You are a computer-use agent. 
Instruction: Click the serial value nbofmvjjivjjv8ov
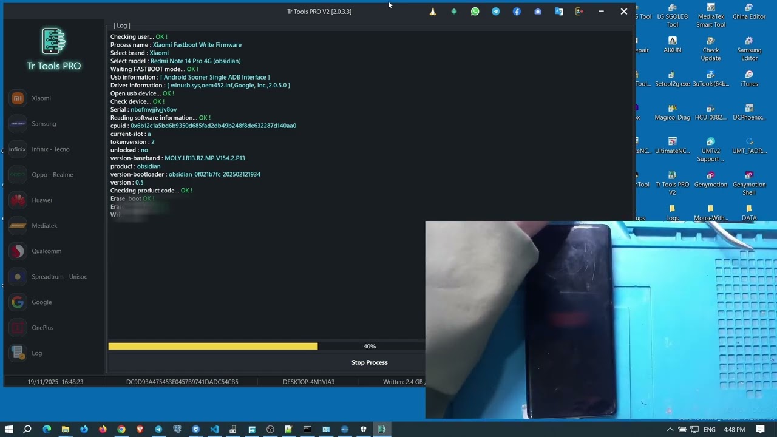click(x=154, y=110)
